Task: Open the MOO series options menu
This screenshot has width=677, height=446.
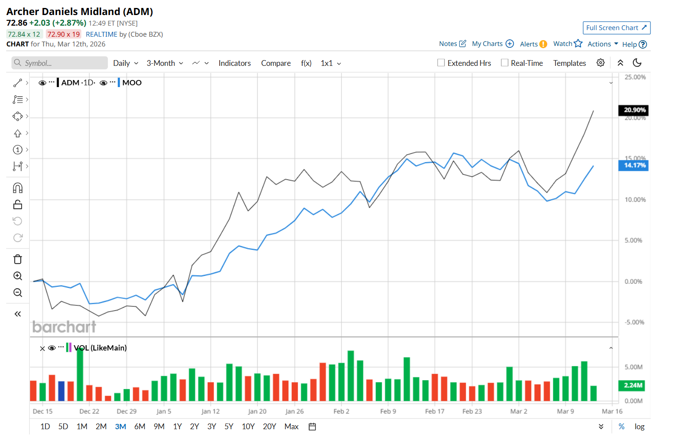Action: pos(113,82)
